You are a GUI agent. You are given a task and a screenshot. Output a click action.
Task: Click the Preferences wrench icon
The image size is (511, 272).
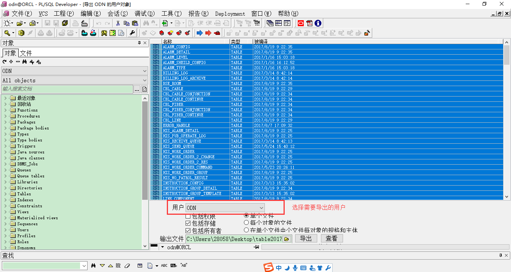tap(132, 33)
